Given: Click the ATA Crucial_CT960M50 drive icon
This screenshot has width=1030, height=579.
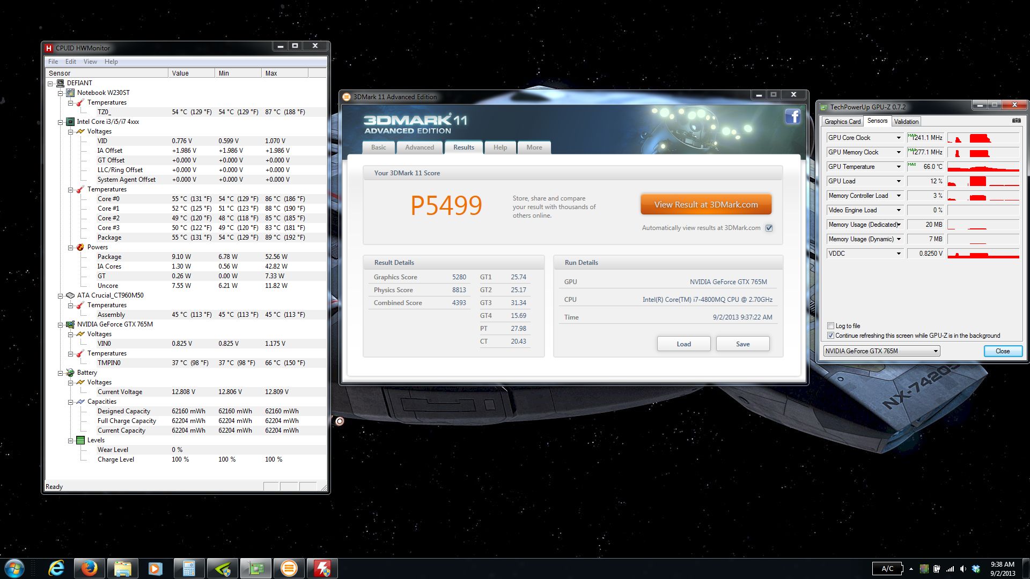Looking at the screenshot, I should [x=70, y=295].
